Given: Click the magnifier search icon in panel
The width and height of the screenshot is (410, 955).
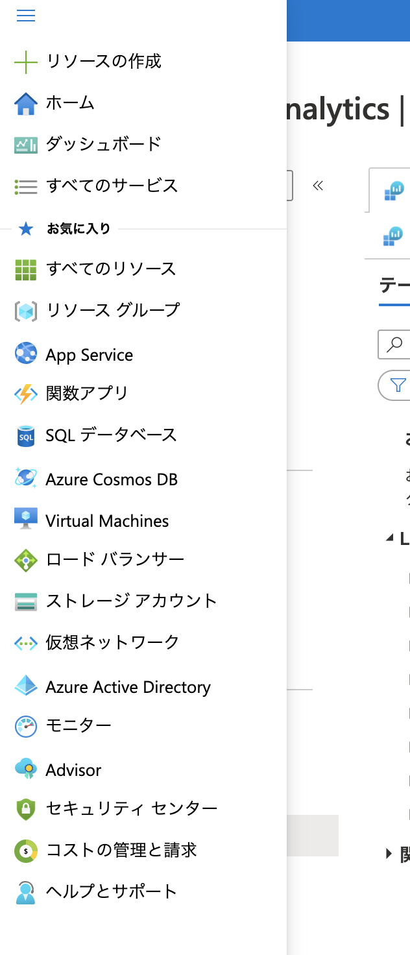Looking at the screenshot, I should pos(394,345).
